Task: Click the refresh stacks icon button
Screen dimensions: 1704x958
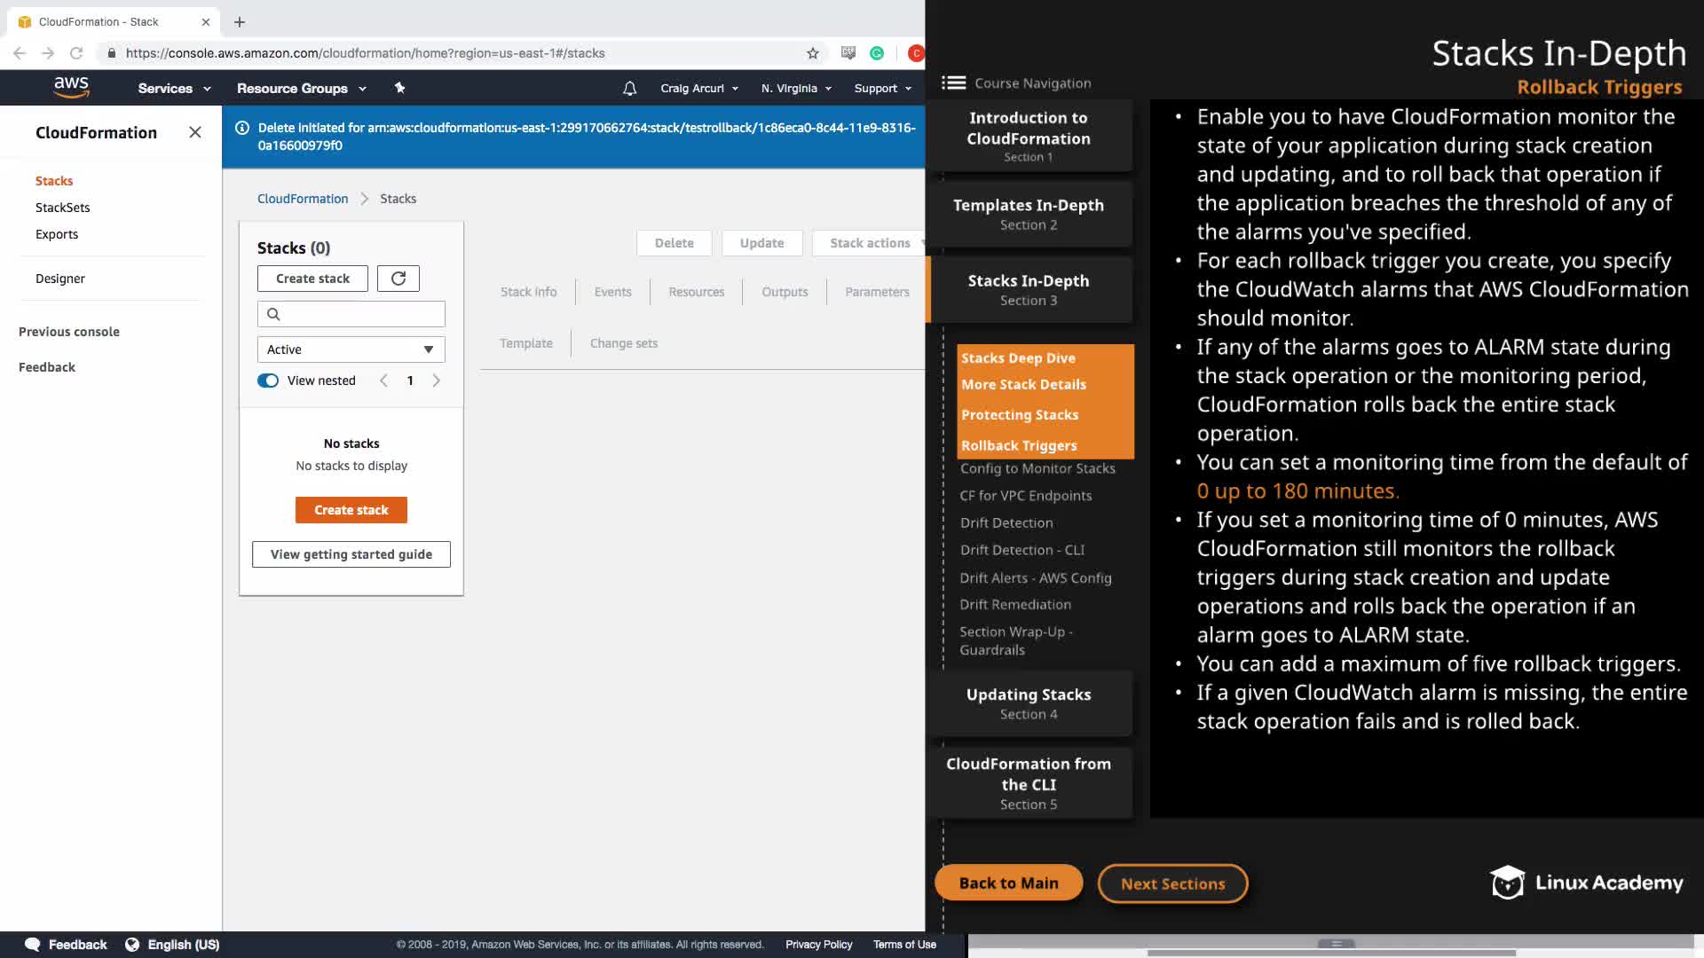Action: tap(398, 279)
